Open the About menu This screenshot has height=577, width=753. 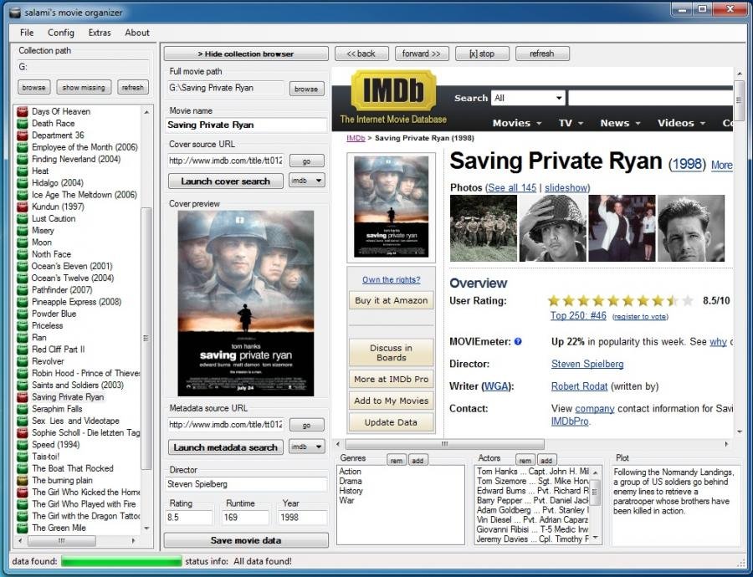tap(137, 33)
